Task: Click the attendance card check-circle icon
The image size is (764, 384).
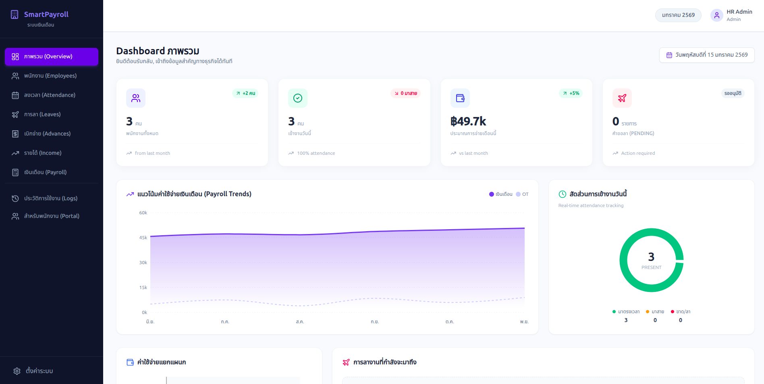Action: [x=298, y=98]
